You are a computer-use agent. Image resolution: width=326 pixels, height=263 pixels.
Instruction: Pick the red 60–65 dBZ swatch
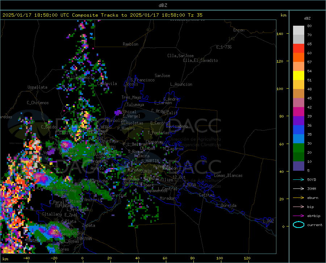(x=298, y=48)
